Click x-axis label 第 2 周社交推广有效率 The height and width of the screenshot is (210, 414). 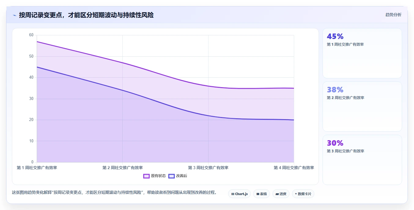123,168
